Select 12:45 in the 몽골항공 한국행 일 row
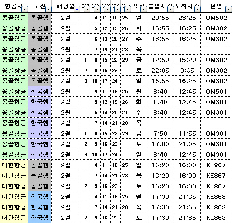This screenshot has width=232, height=223. 187,155
